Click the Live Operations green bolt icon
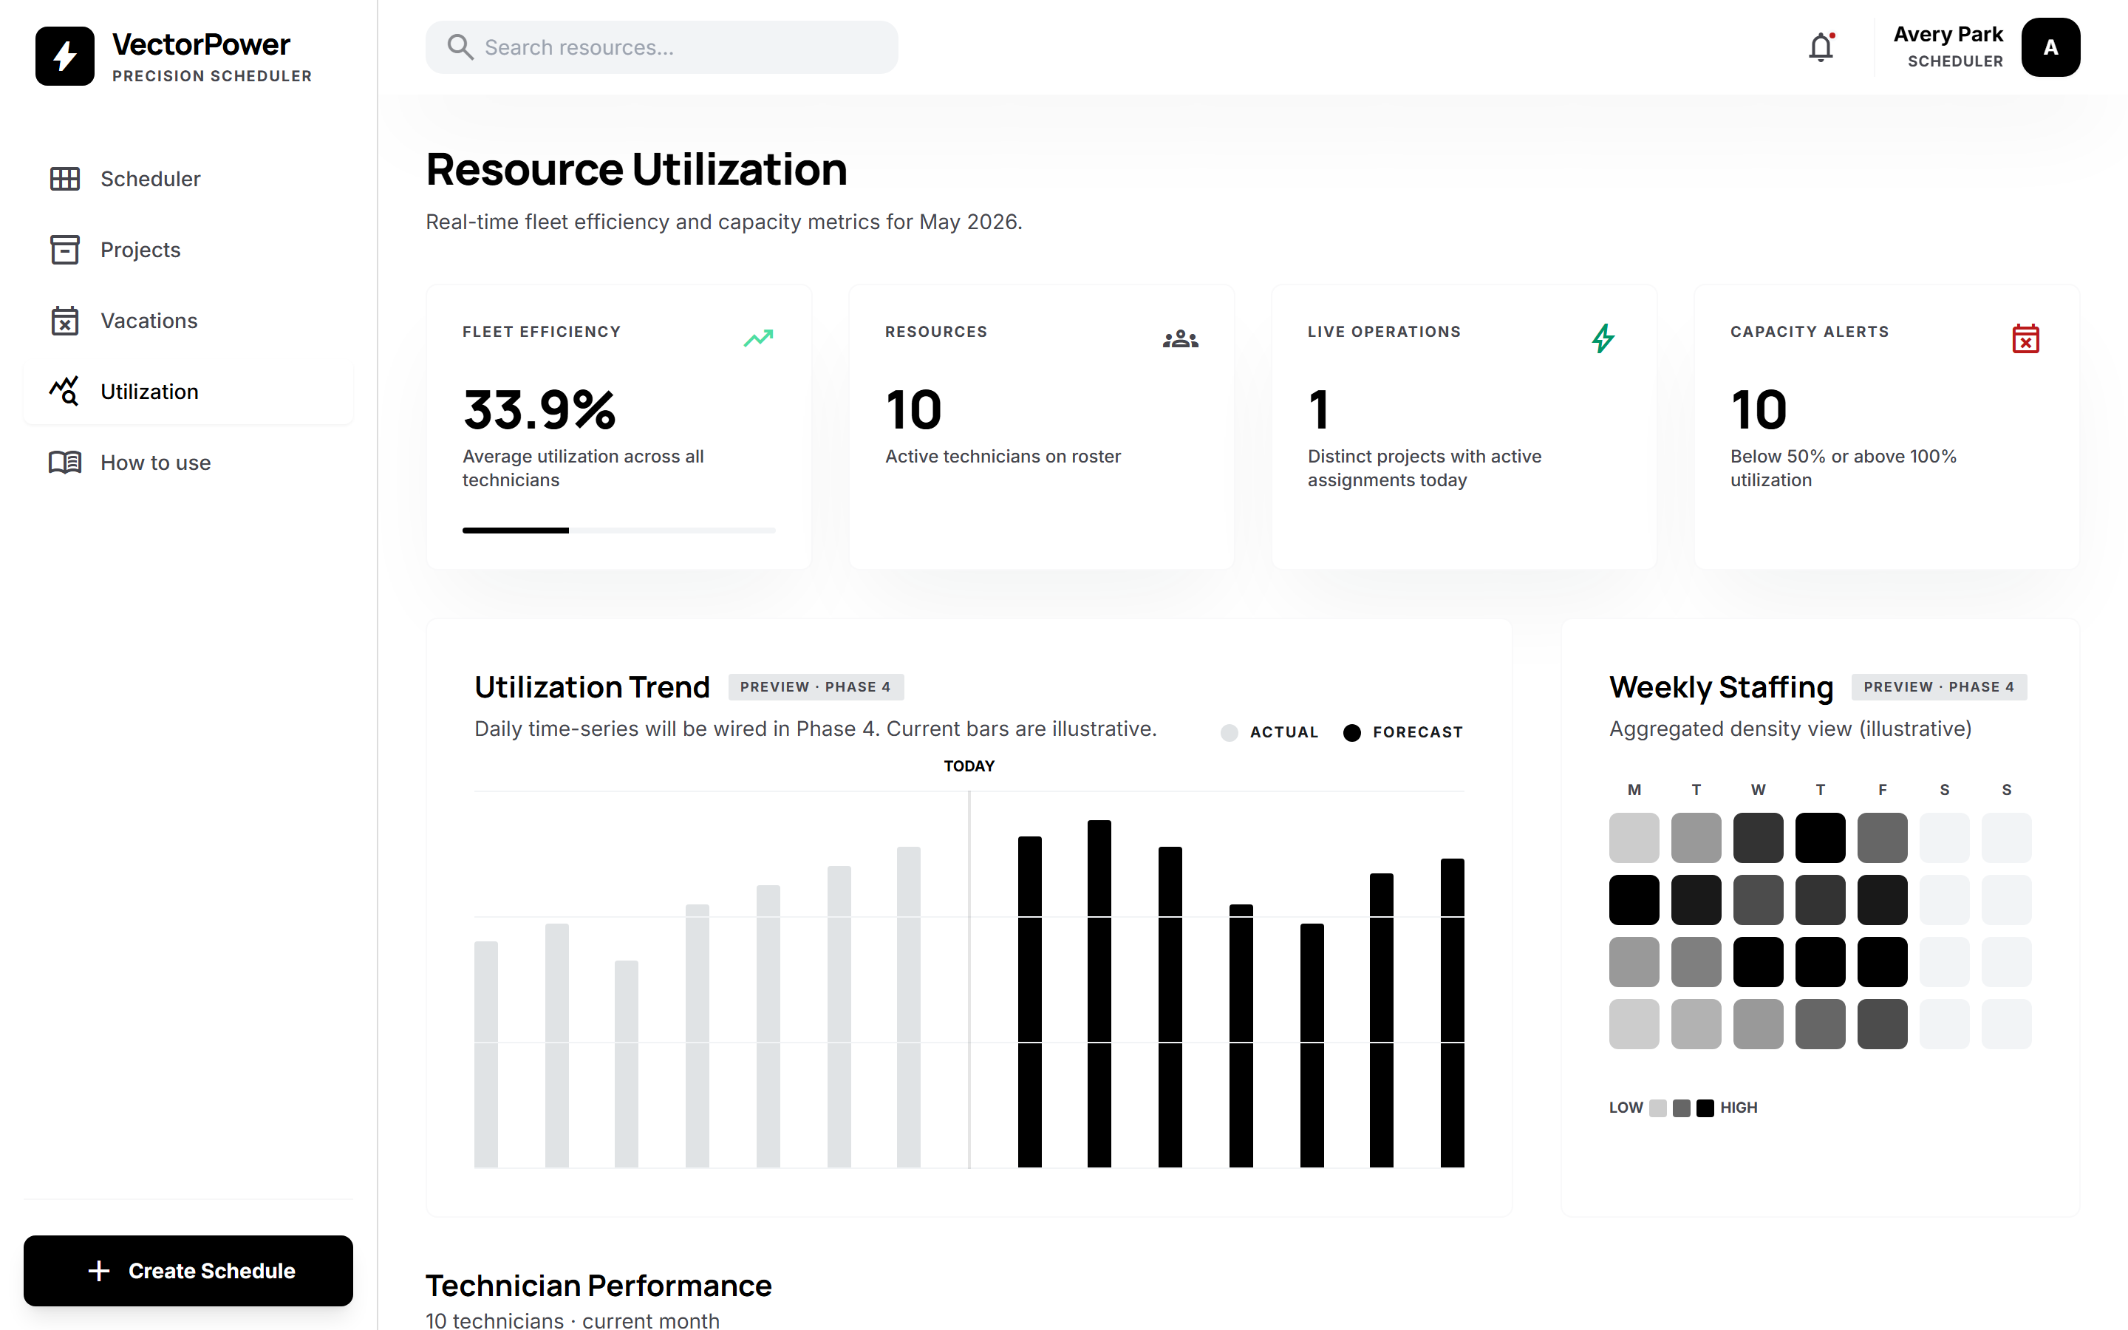The image size is (2128, 1330). (1603, 338)
